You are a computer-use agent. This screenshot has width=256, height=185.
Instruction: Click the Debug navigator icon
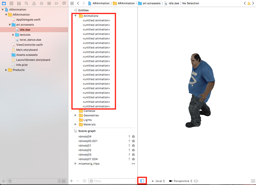[49, 3]
